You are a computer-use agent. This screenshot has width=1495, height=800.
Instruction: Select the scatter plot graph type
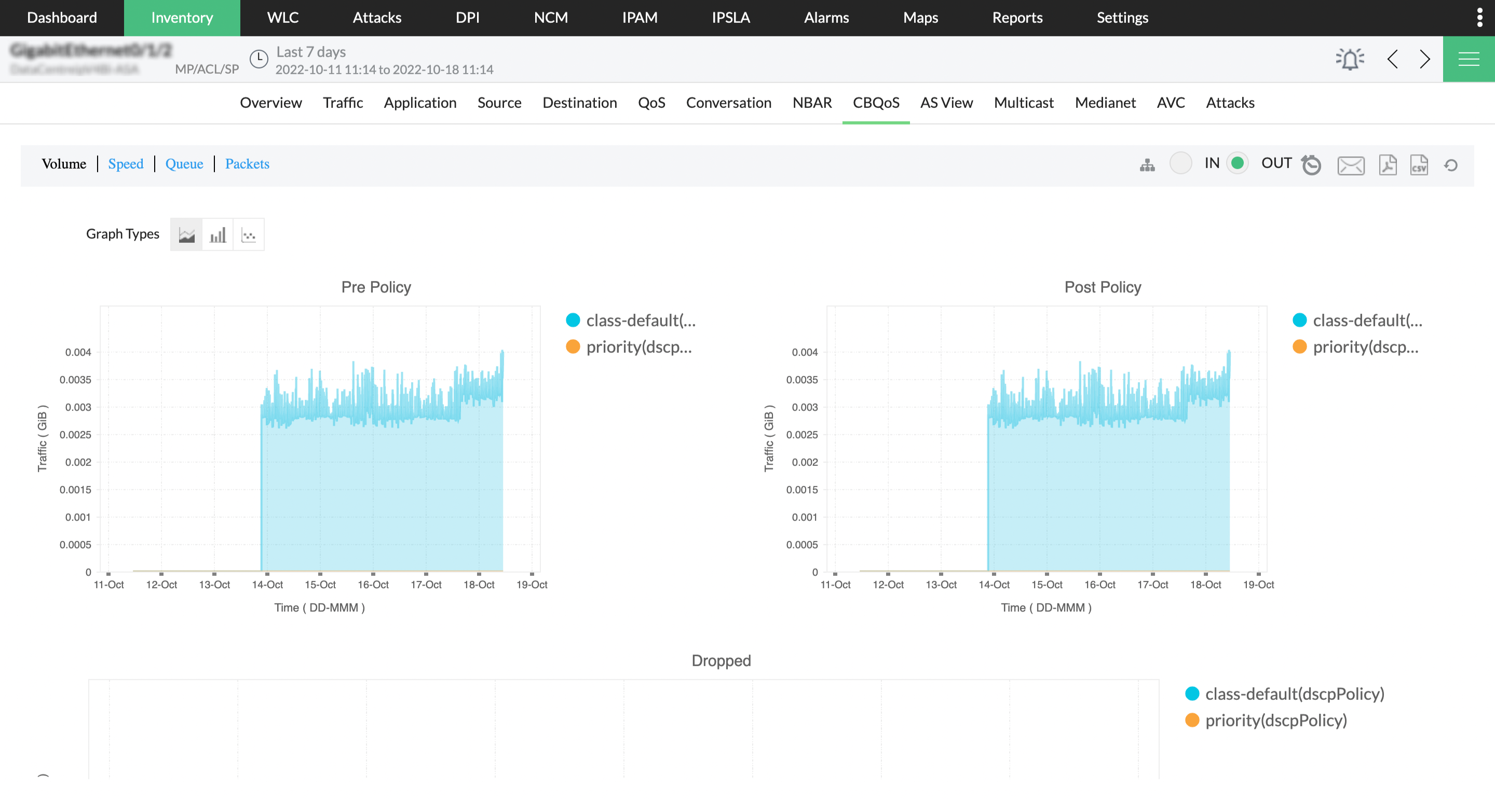249,235
